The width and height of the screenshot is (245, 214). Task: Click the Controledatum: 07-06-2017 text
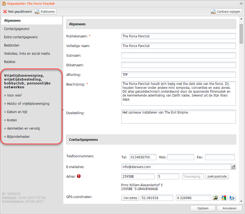(x=23, y=202)
